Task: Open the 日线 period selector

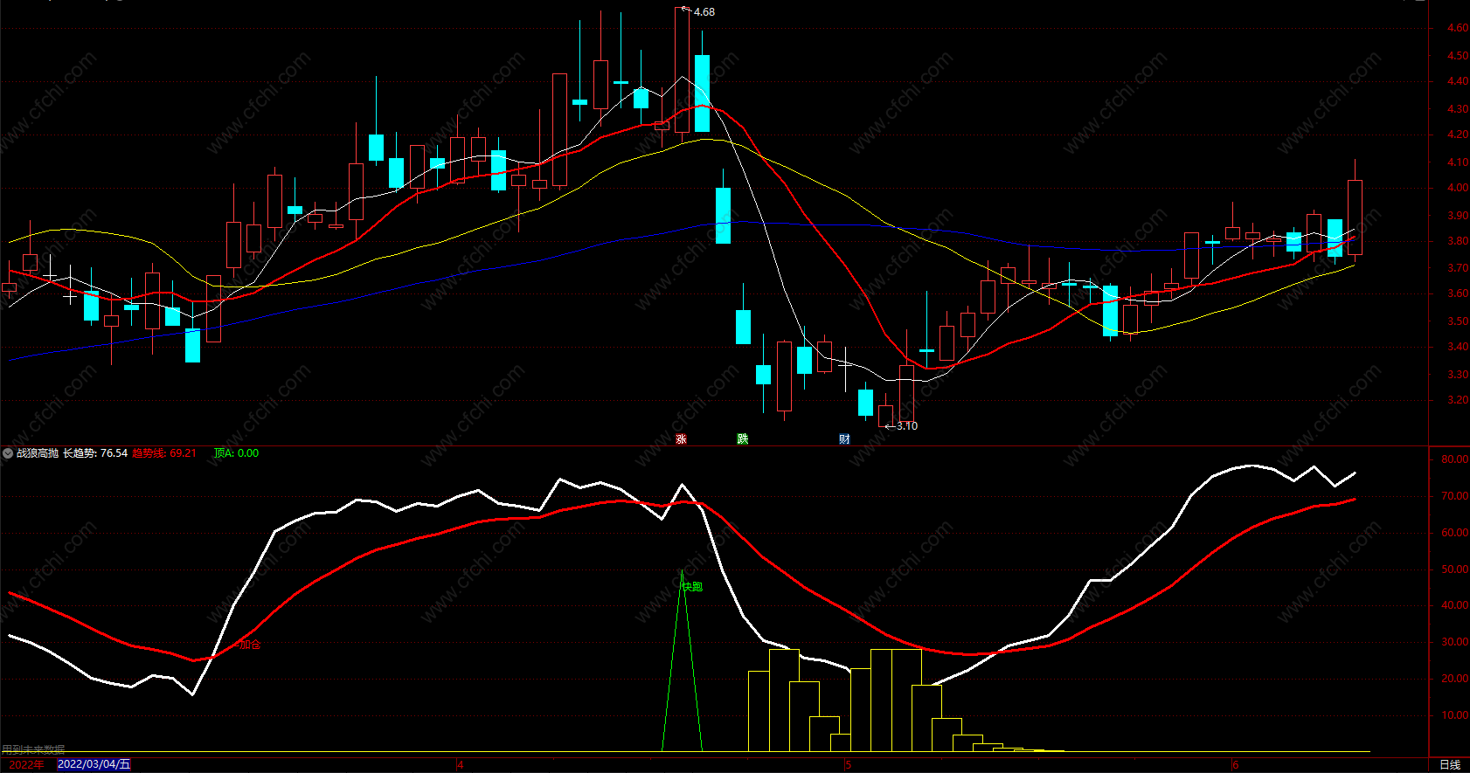Action: coord(1450,765)
